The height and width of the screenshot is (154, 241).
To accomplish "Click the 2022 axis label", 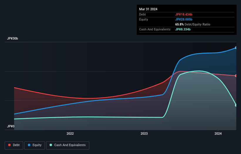I will click(x=70, y=134).
